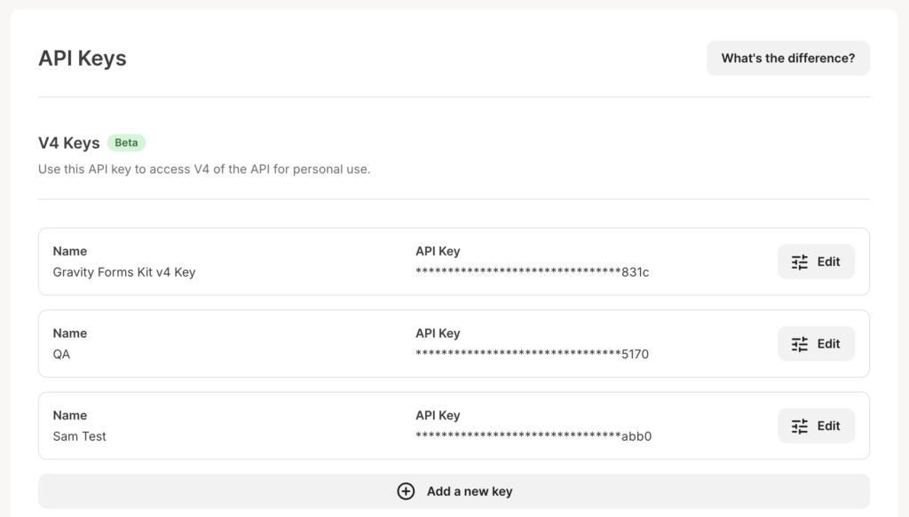
Task: Click the adjustment icon in the middle key row
Action: (797, 343)
